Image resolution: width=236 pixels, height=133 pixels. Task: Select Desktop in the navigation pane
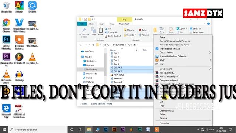90,65
